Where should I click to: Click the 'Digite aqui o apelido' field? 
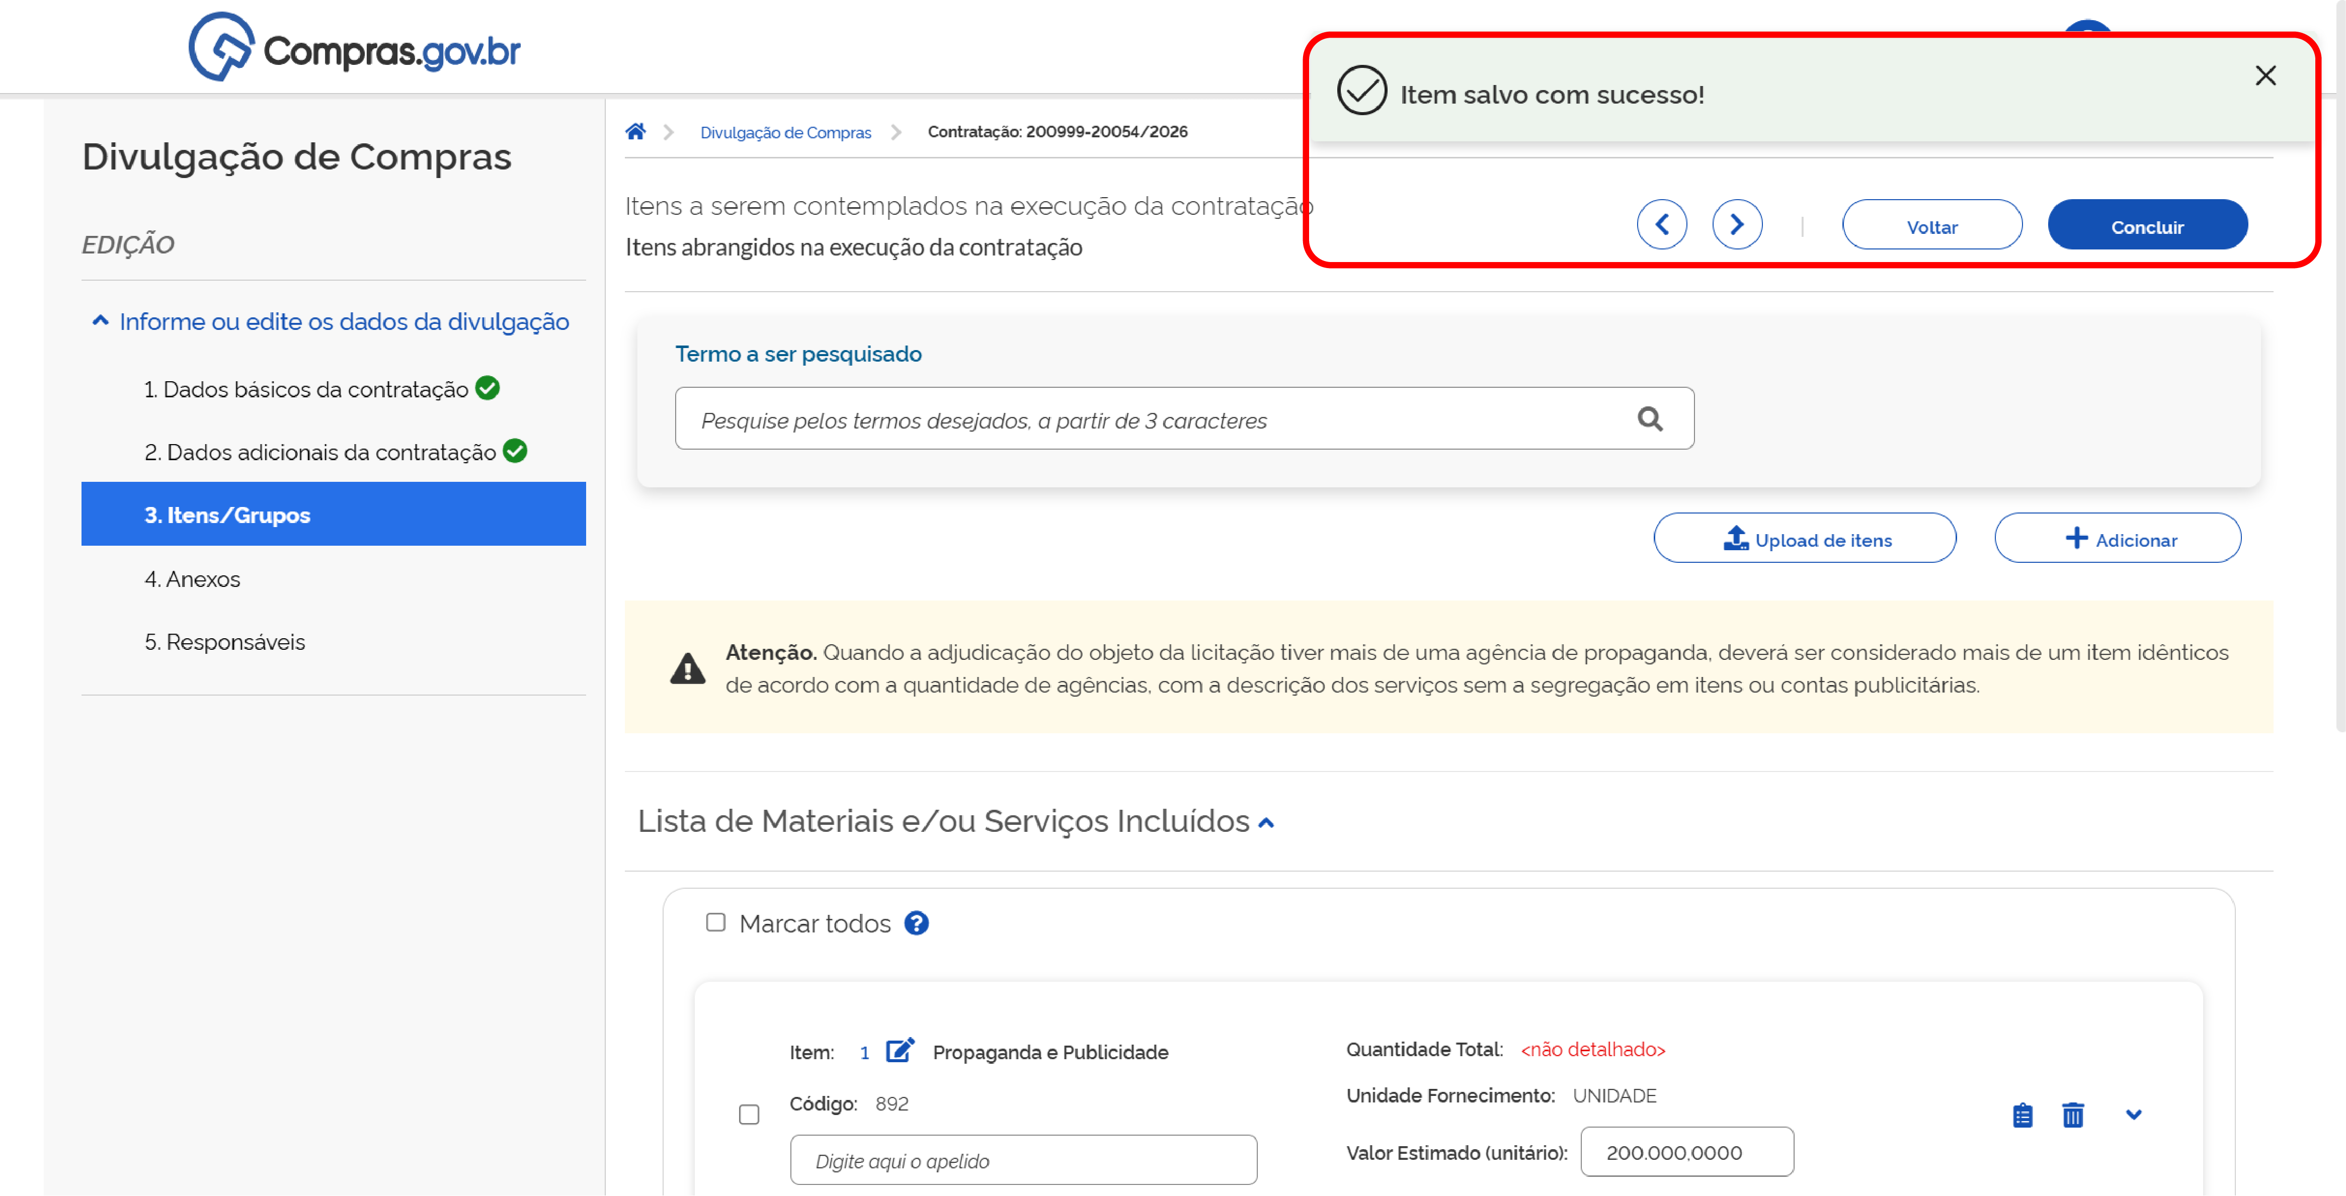pos(1023,1160)
